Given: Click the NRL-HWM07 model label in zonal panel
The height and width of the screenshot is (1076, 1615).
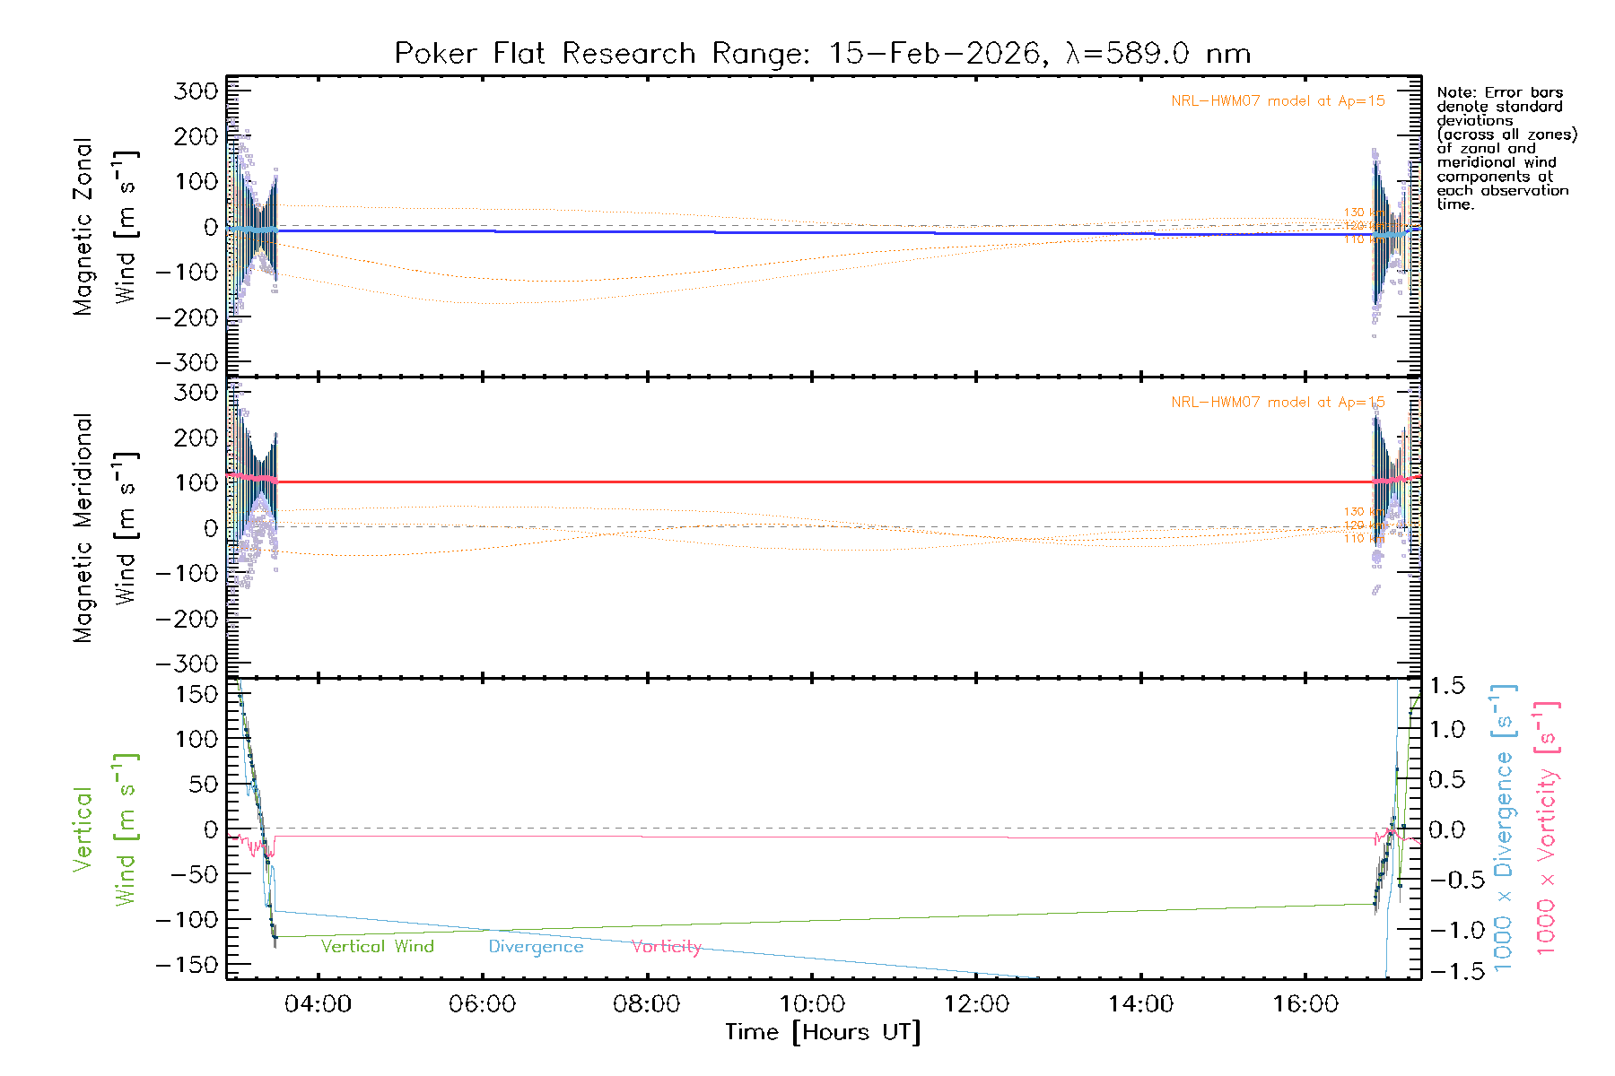Looking at the screenshot, I should click(1278, 101).
